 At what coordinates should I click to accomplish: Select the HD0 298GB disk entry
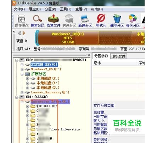tap(56, 60)
